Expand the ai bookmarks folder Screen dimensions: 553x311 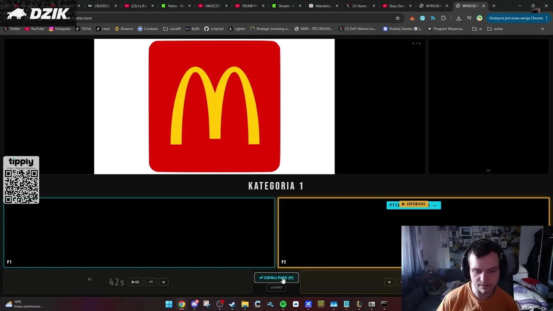pyautogui.click(x=477, y=29)
